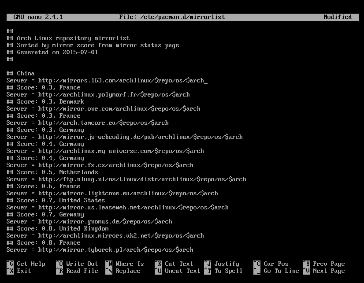Click the archlinux.polymorf.fr server line

(x=98, y=94)
